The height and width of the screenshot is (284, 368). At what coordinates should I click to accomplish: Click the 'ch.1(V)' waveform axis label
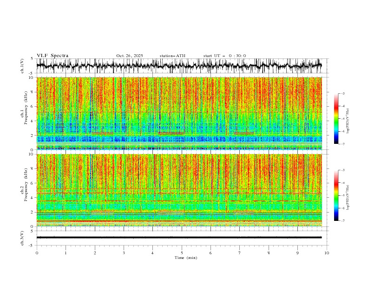pos(22,66)
